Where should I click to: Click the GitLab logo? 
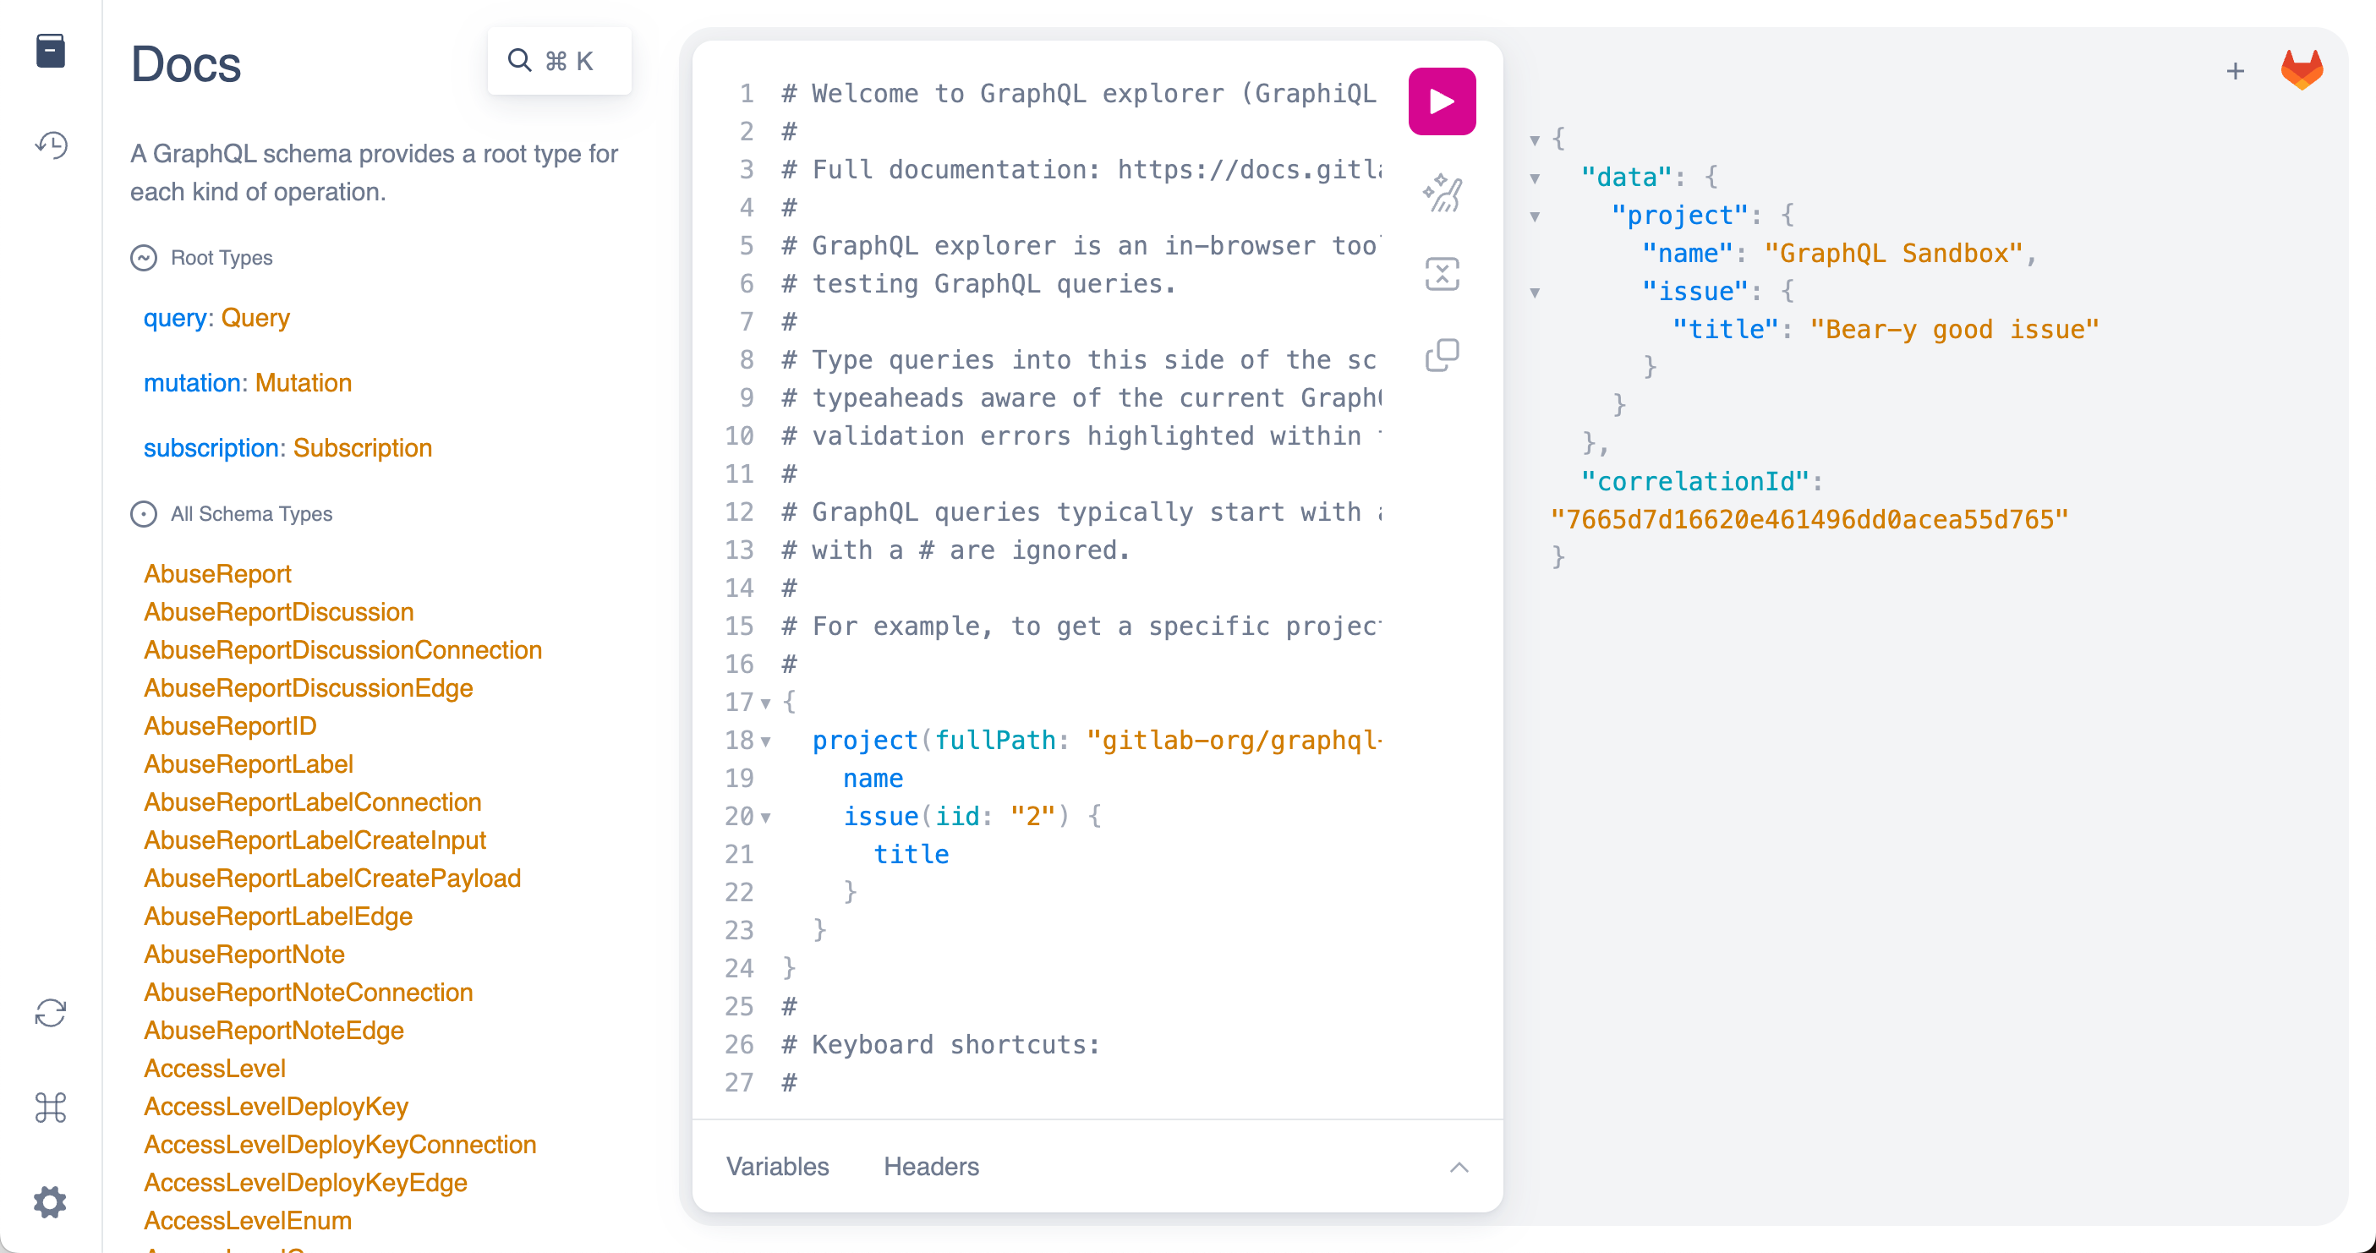pos(2303,68)
